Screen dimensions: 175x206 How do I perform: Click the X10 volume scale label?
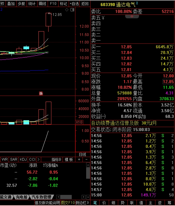[x=79, y=122]
